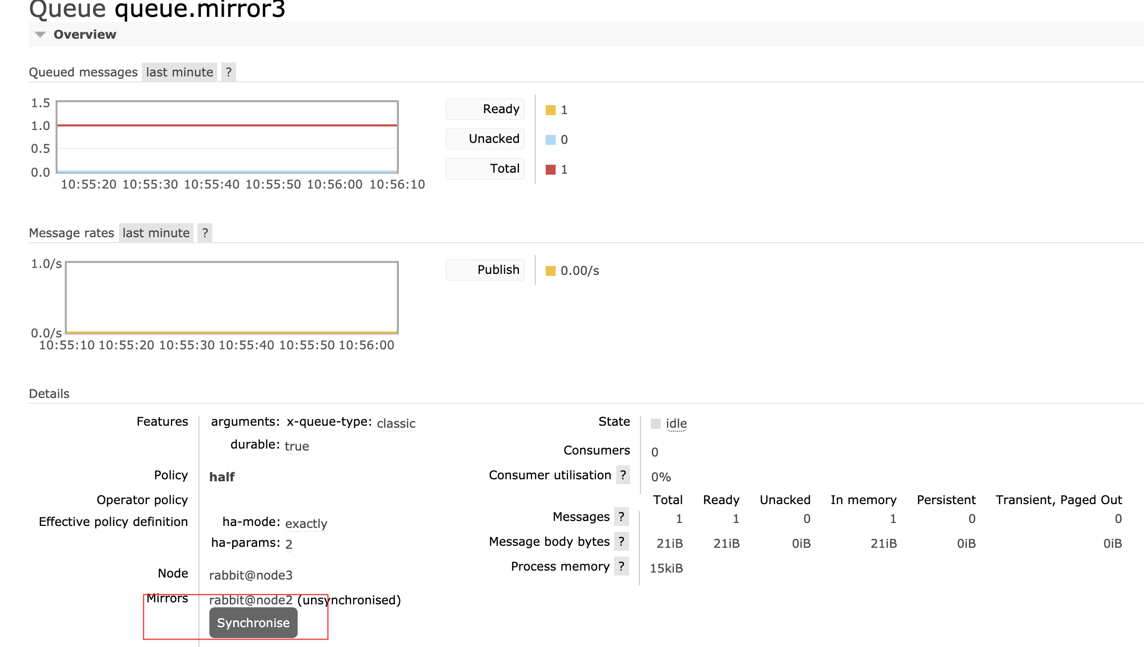Open help icon next to Queued messages
The width and height of the screenshot is (1144, 647).
(228, 72)
